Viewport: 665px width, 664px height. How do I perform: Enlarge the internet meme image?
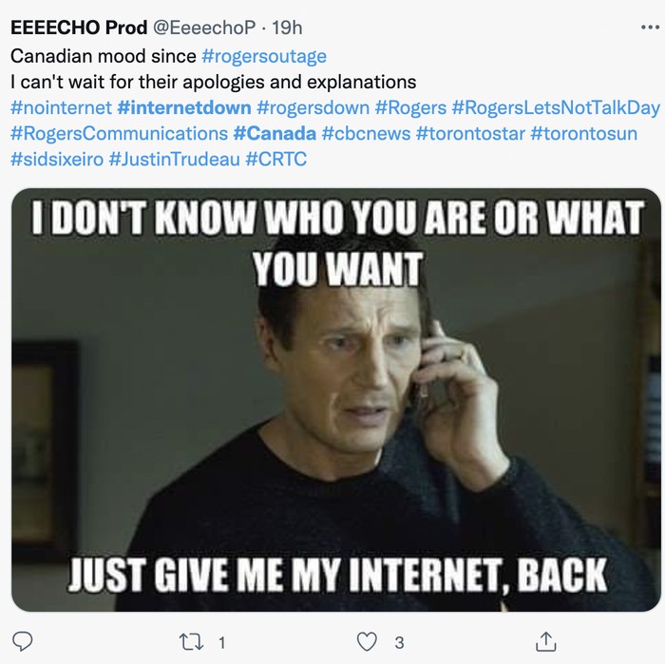[x=335, y=399]
